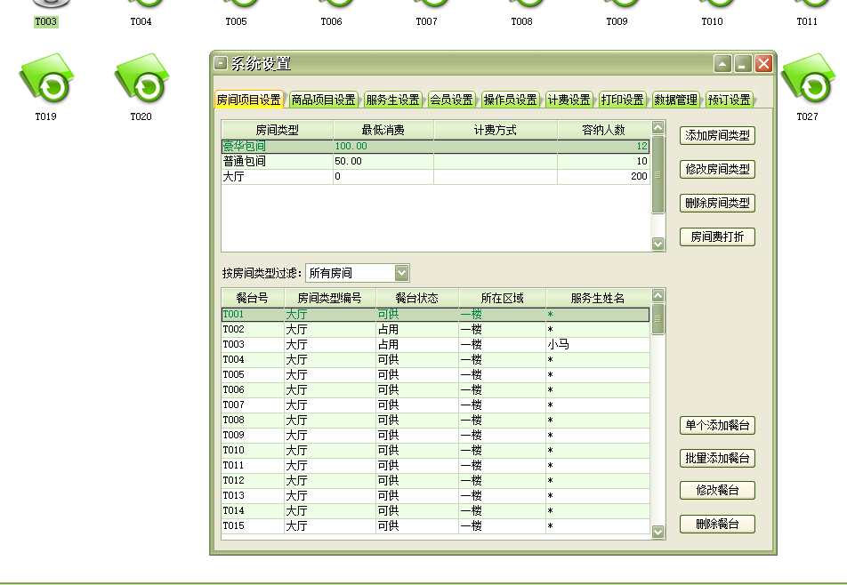847x585 pixels.
Task: Open the 商品项目设置 tab
Action: click(x=323, y=100)
